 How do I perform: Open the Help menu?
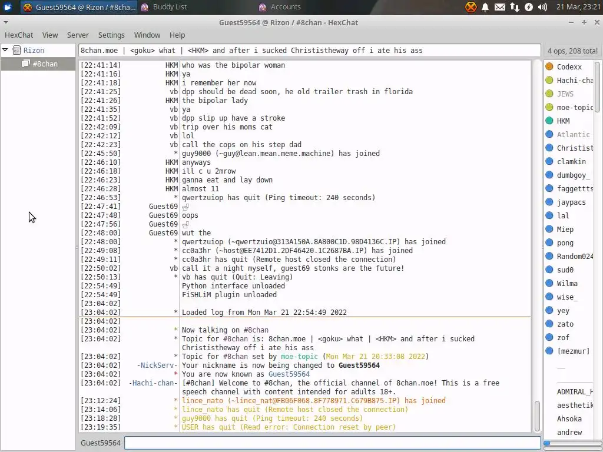pyautogui.click(x=177, y=35)
